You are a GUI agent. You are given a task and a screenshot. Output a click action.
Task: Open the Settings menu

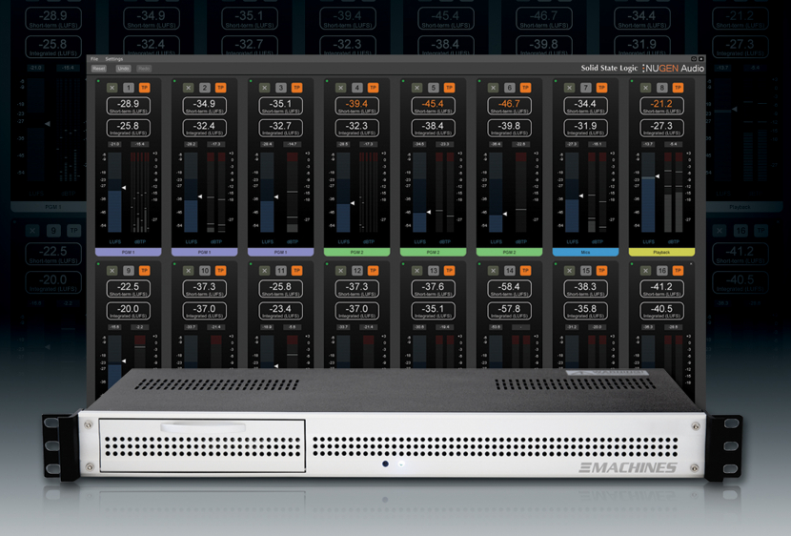pos(114,59)
